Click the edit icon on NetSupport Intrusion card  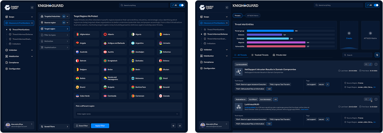[371, 64]
